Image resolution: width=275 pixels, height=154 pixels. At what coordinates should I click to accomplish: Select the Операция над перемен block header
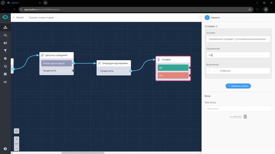(x=113, y=63)
